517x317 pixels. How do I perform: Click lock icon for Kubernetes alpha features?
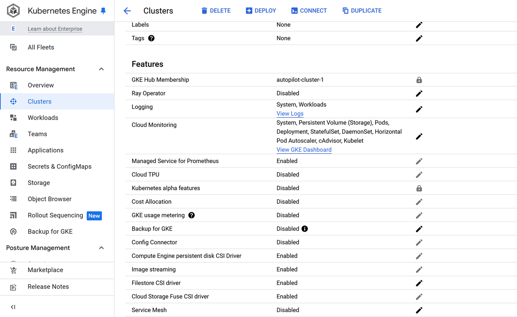pyautogui.click(x=419, y=188)
